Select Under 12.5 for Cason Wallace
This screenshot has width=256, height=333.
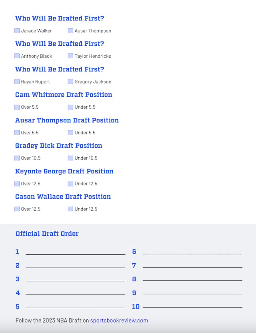click(70, 209)
